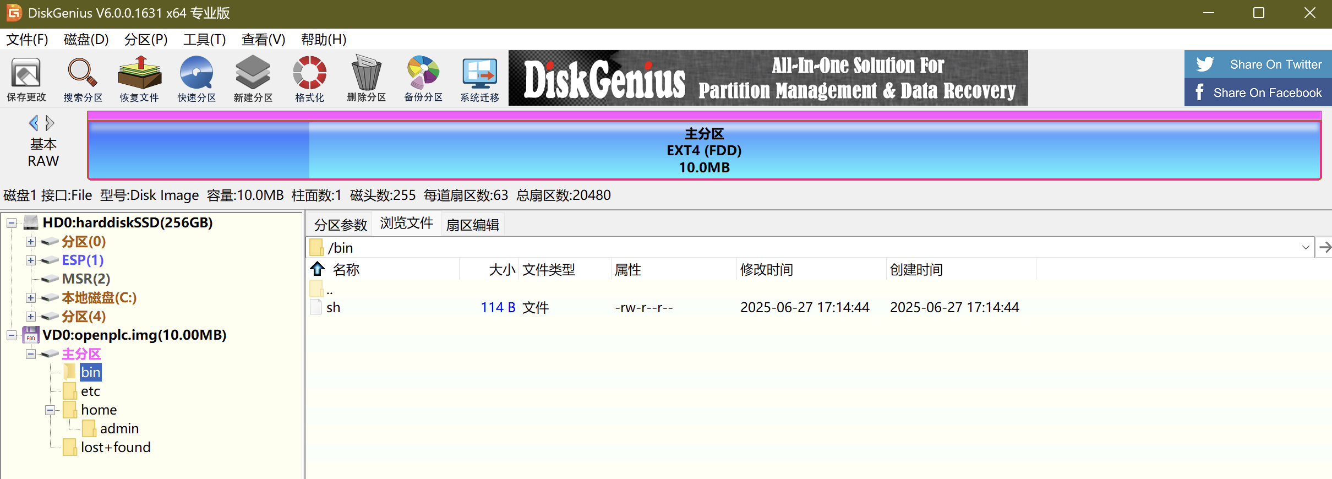The image size is (1332, 479).
Task: Open the 磁盘(D) menu
Action: tap(86, 40)
